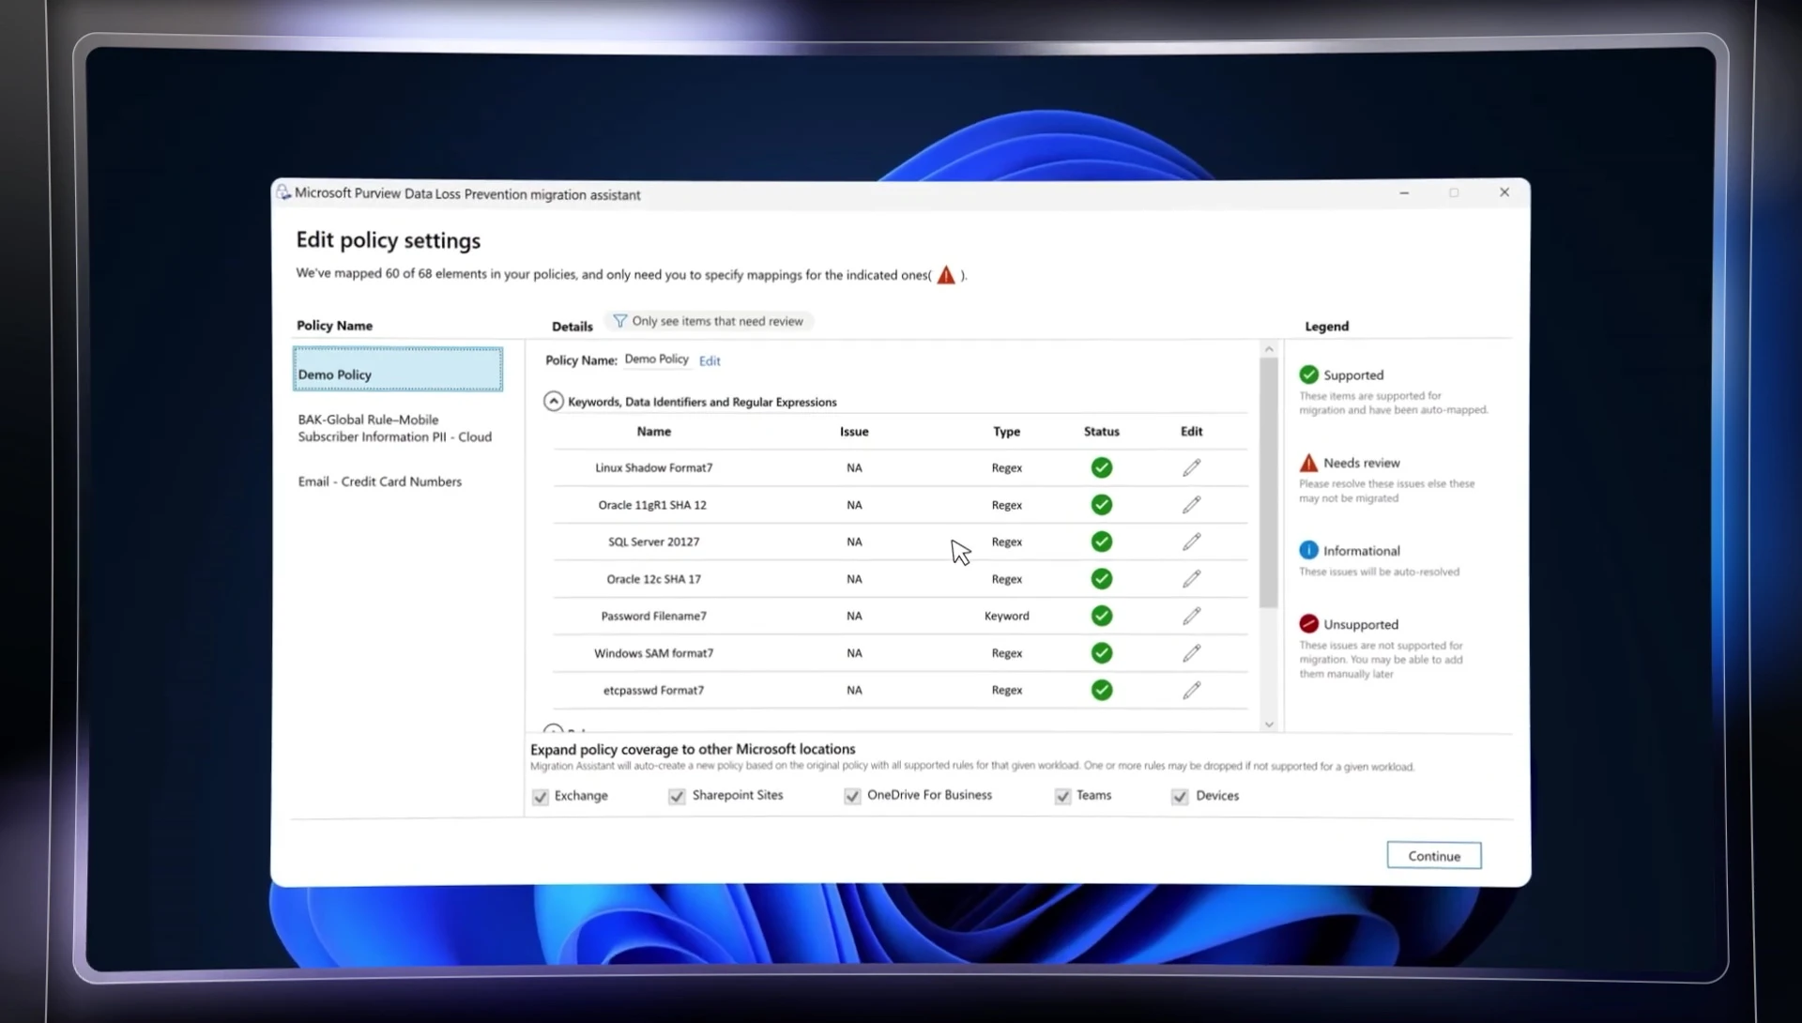This screenshot has width=1802, height=1023.
Task: Toggle the Exchange checkbox
Action: (540, 797)
